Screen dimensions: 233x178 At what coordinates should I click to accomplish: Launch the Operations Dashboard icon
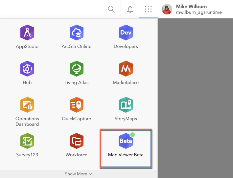(27, 105)
